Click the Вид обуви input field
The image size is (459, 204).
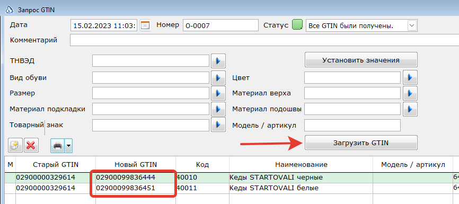(x=151, y=77)
